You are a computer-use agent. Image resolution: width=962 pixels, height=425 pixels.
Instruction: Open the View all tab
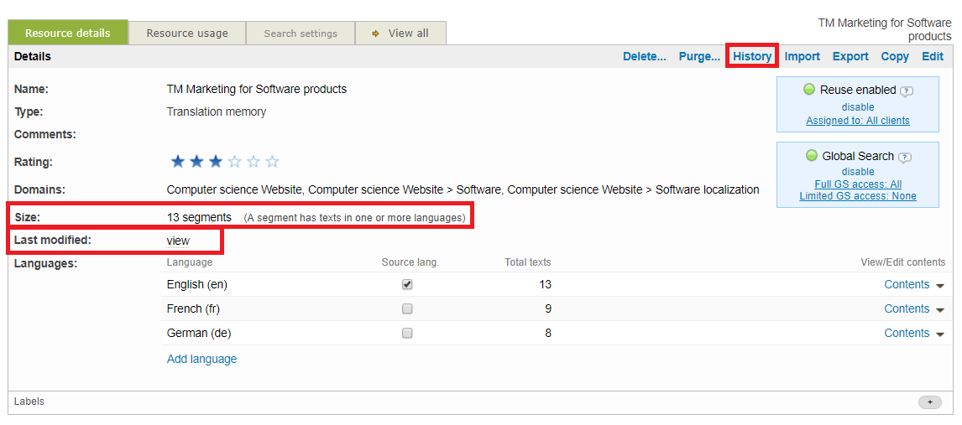[401, 34]
